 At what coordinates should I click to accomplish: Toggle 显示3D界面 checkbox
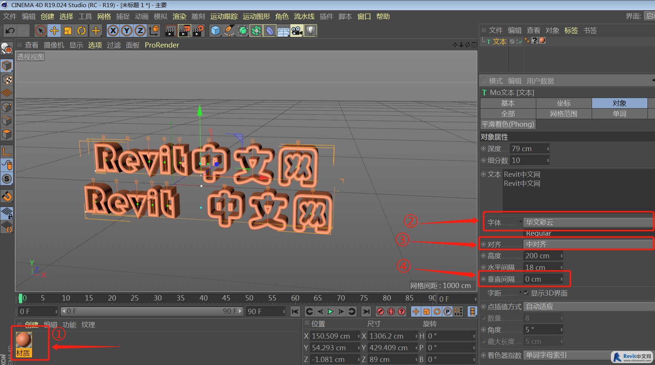526,293
